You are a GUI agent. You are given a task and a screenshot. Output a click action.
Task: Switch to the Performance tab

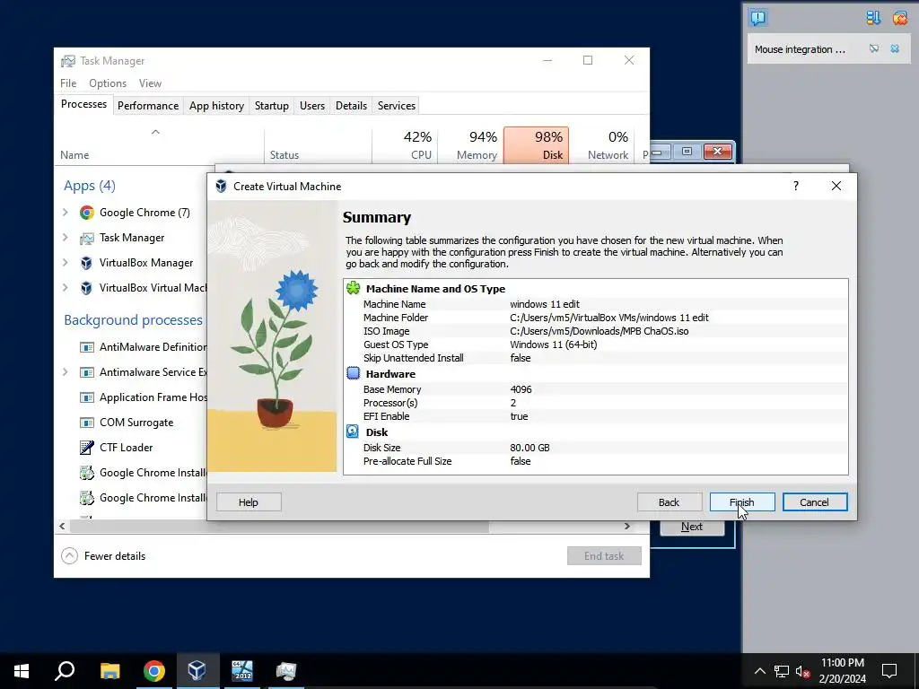tap(148, 106)
